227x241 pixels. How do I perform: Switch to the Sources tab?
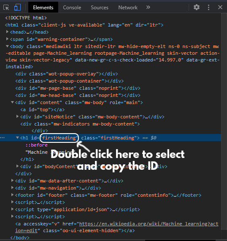pyautogui.click(x=100, y=8)
